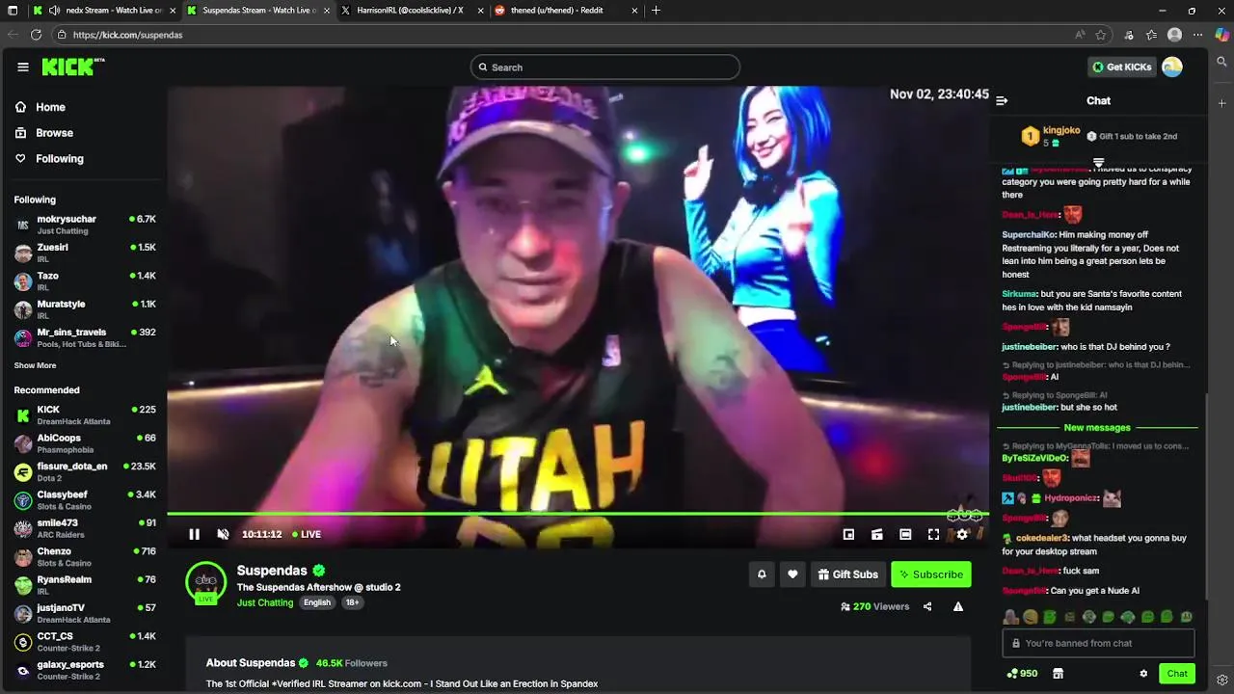Expand the gift leaderboard chevron under kingjoko
The width and height of the screenshot is (1234, 694).
click(x=1098, y=162)
